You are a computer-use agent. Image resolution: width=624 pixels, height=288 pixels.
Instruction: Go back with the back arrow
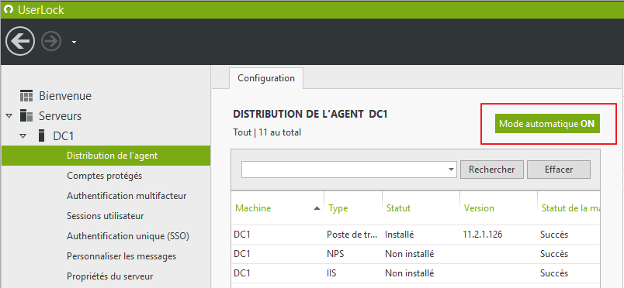(x=20, y=41)
